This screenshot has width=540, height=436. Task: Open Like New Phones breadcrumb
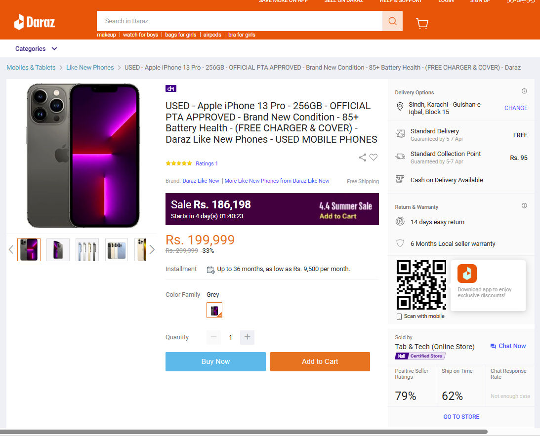point(90,68)
